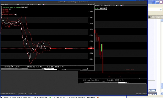Click the 0.9827 price axis label
Image resolution: width=163 pixels, height=98 pixels.
[91, 59]
